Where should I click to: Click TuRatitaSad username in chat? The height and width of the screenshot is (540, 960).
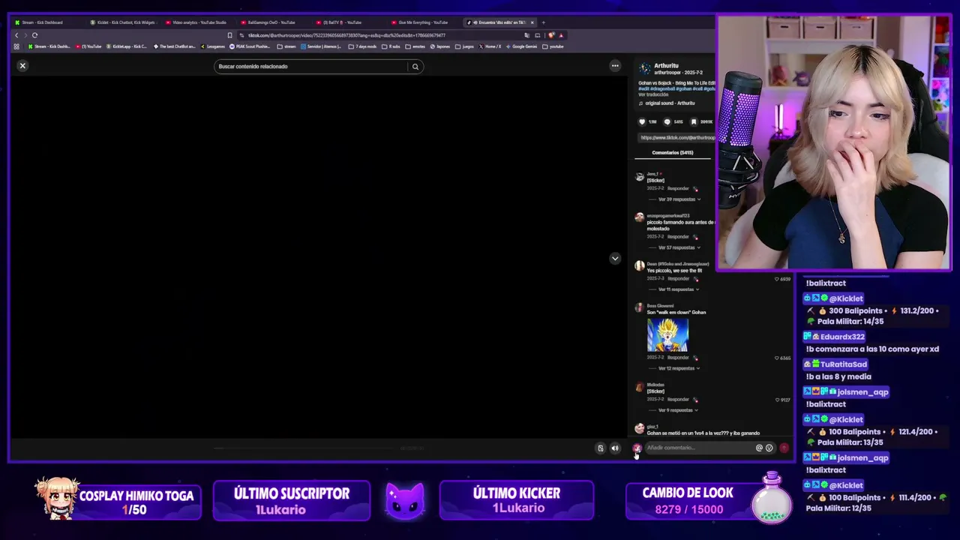(x=844, y=364)
